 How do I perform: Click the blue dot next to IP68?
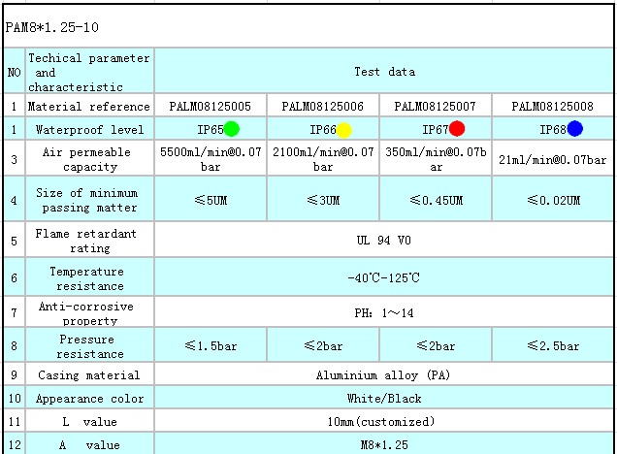pos(575,129)
